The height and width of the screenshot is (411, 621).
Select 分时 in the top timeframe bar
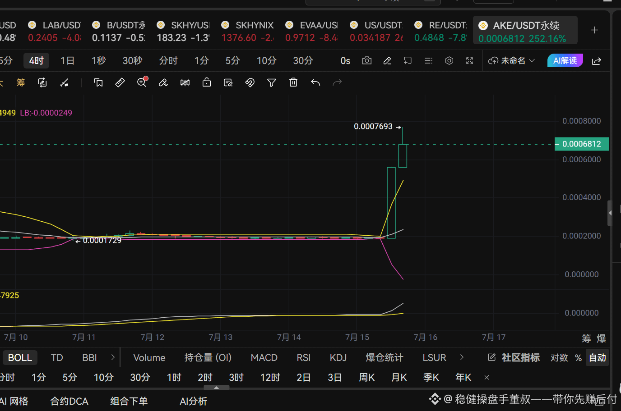point(168,60)
